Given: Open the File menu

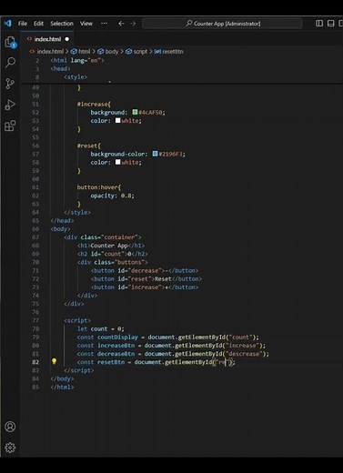Looking at the screenshot, I should point(23,24).
